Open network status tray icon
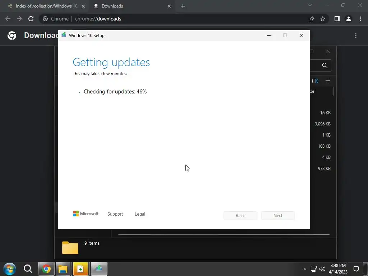Viewport: 368px width, 276px height. tap(313, 269)
